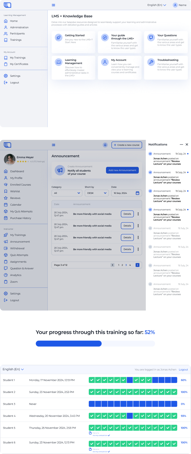
Task: Open kebab menu of first announcement row
Action: (138, 214)
